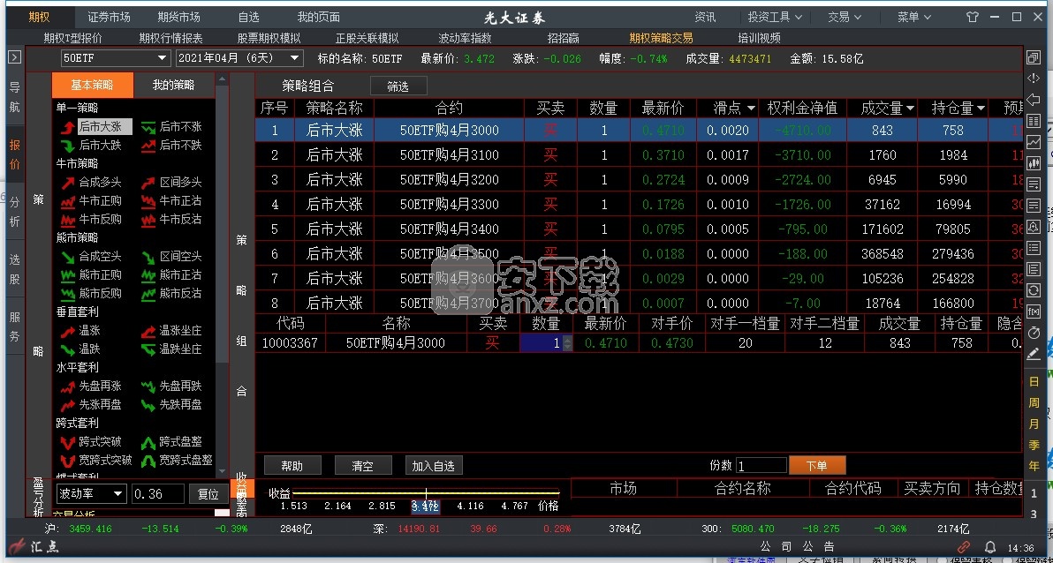This screenshot has height=563, width=1053.
Task: Expand the 菜单 menu
Action: 914,17
